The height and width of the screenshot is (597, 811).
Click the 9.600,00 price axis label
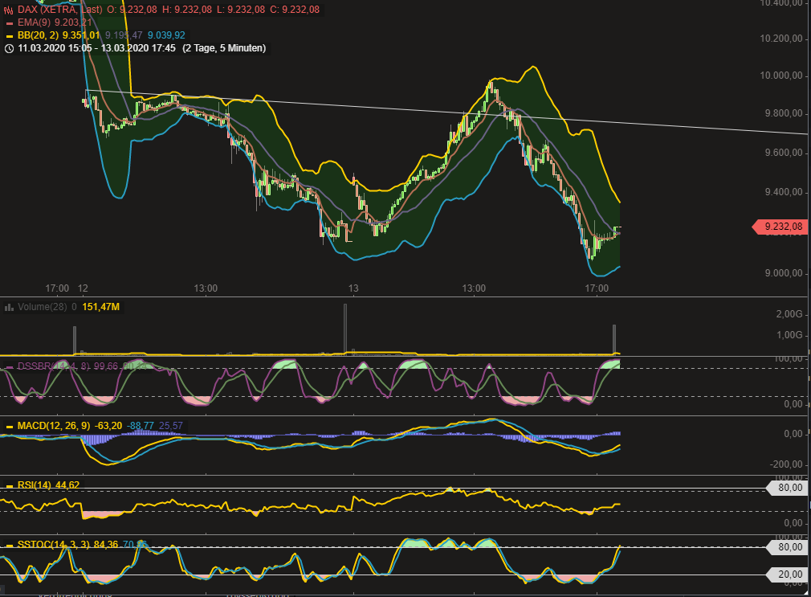tap(784, 153)
